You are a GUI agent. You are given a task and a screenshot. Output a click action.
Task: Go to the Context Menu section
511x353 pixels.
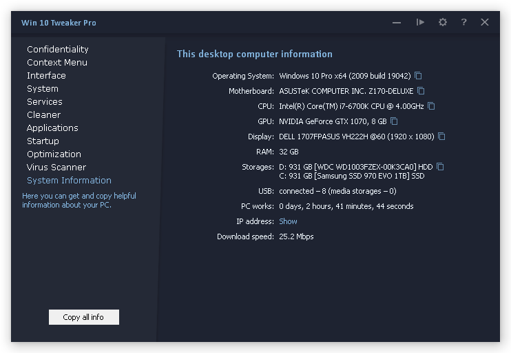point(56,62)
